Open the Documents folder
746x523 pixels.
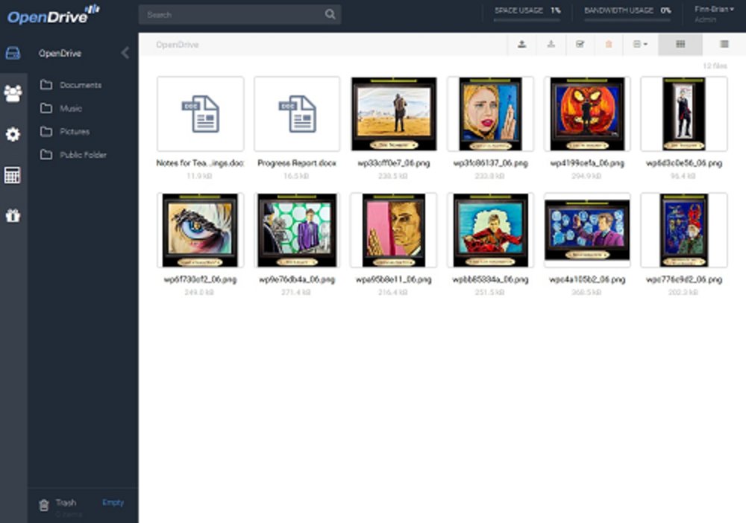point(71,85)
